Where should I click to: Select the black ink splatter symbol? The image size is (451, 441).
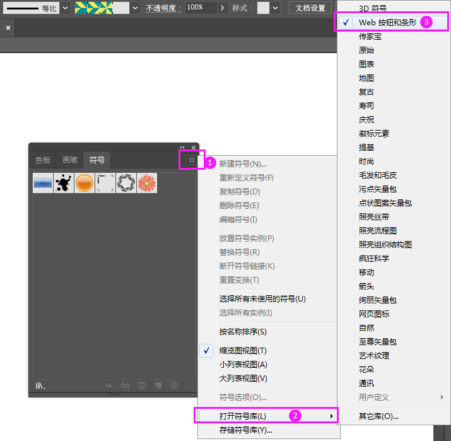pyautogui.click(x=64, y=183)
